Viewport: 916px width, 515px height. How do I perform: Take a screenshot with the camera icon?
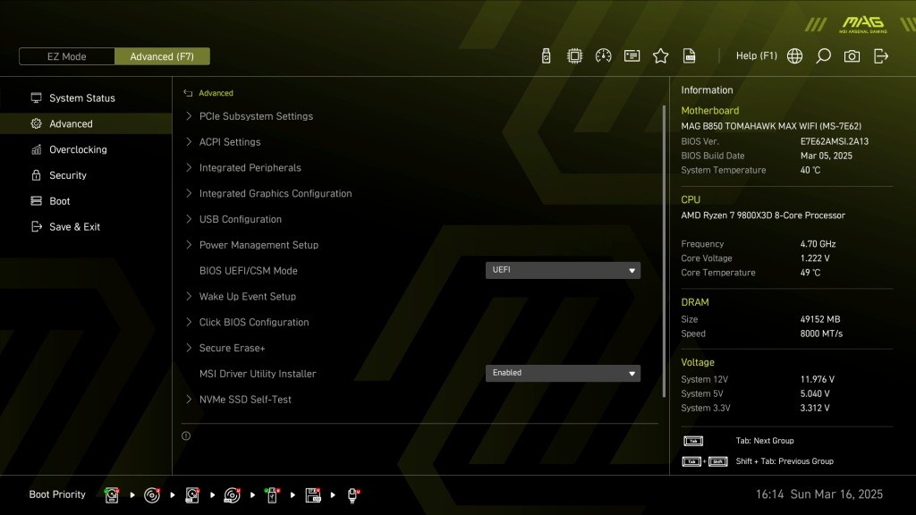pyautogui.click(x=852, y=56)
